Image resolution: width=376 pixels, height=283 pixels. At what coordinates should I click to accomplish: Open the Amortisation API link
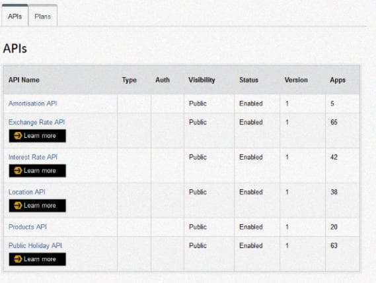33,104
